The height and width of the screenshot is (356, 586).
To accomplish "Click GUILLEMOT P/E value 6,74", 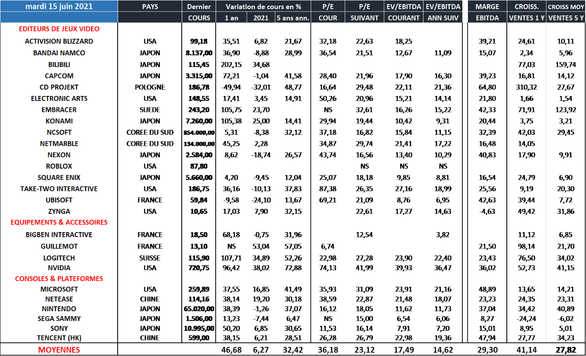I will click(x=328, y=246).
